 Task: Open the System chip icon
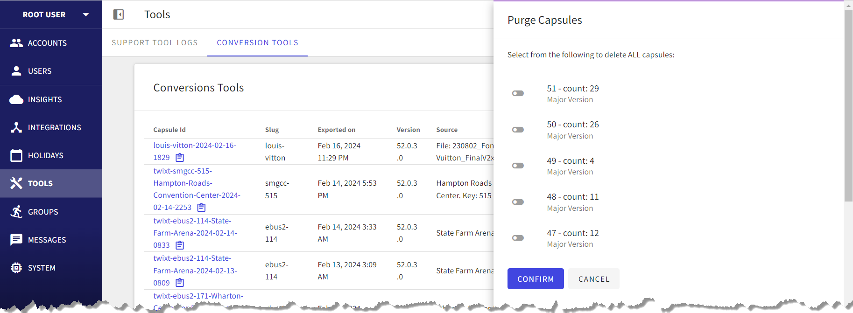[x=16, y=268]
